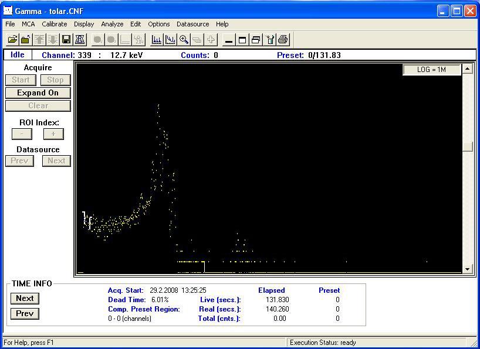Click the Idle status indicator

(x=18, y=54)
